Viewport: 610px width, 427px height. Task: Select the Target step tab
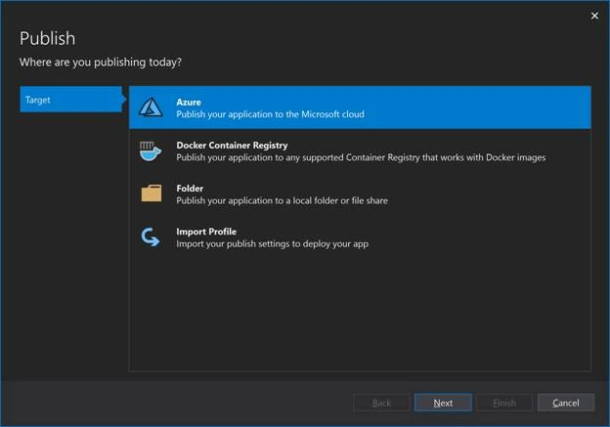[73, 100]
